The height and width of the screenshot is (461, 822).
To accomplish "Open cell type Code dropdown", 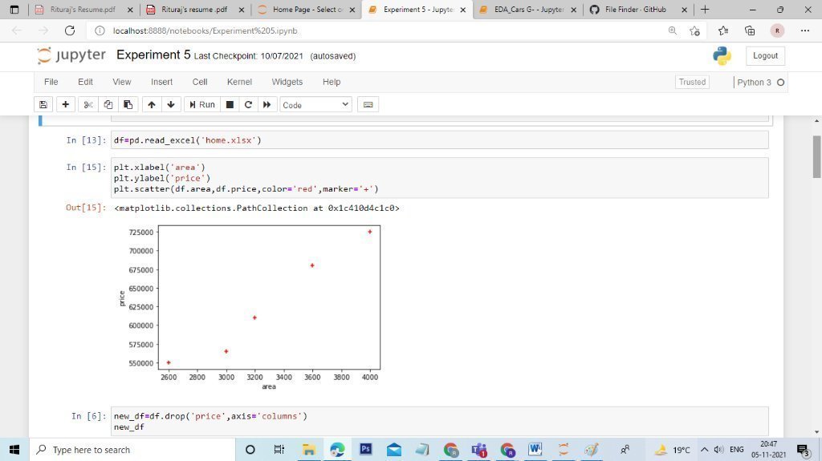I will (315, 105).
